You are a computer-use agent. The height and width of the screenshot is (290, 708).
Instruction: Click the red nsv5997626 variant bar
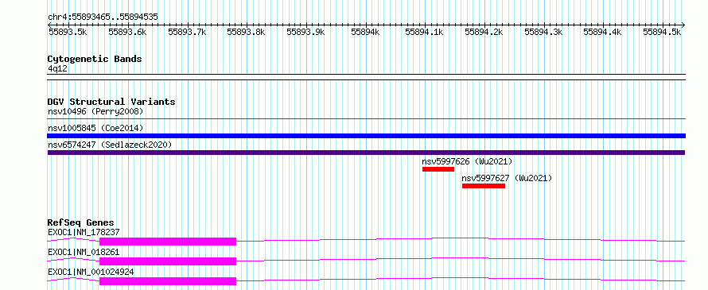[x=438, y=169]
